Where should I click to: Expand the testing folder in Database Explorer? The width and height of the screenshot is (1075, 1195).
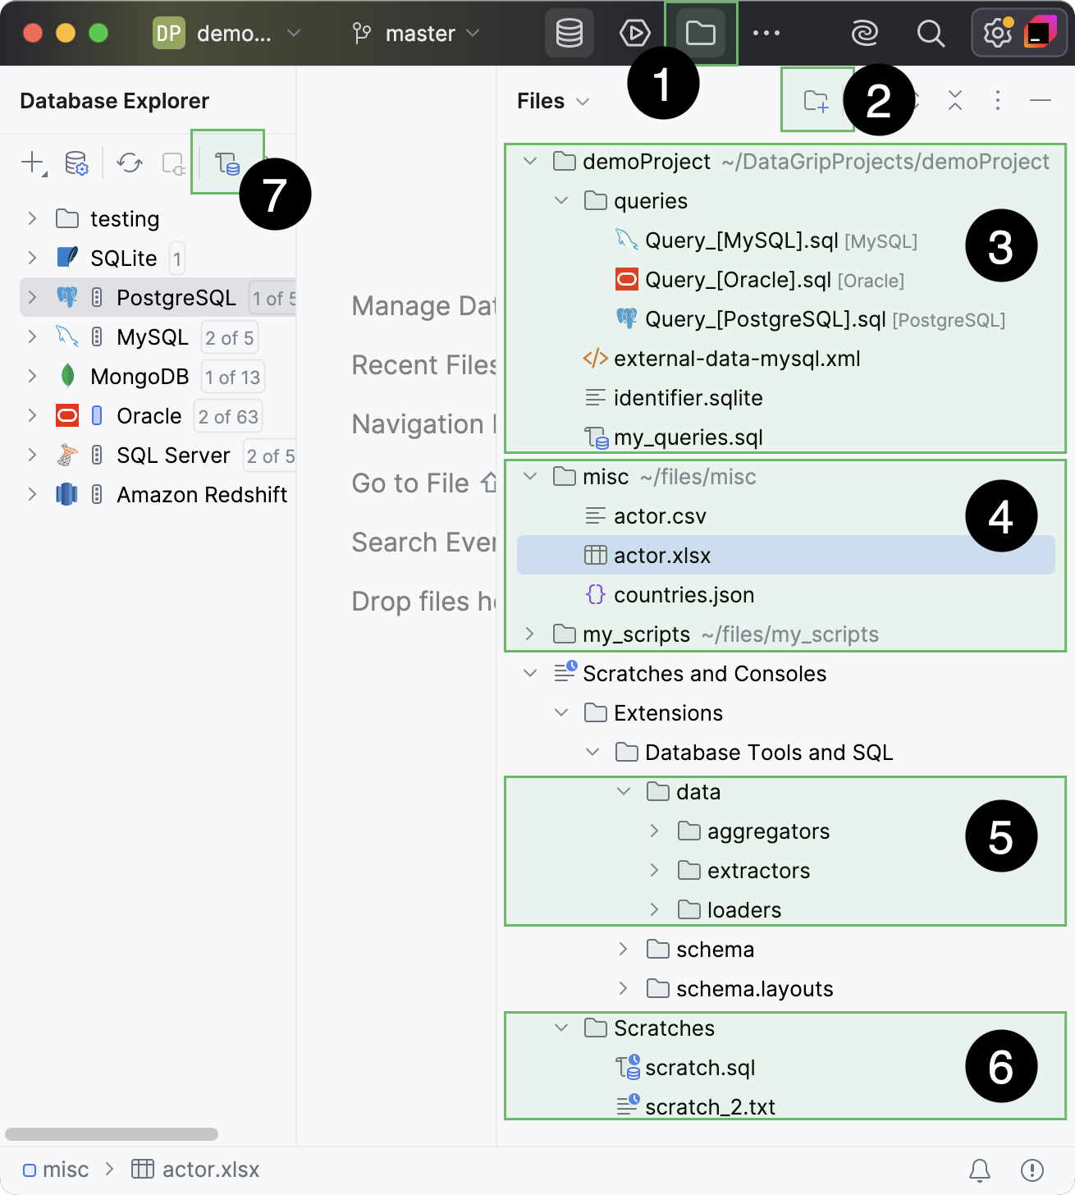pyautogui.click(x=32, y=218)
